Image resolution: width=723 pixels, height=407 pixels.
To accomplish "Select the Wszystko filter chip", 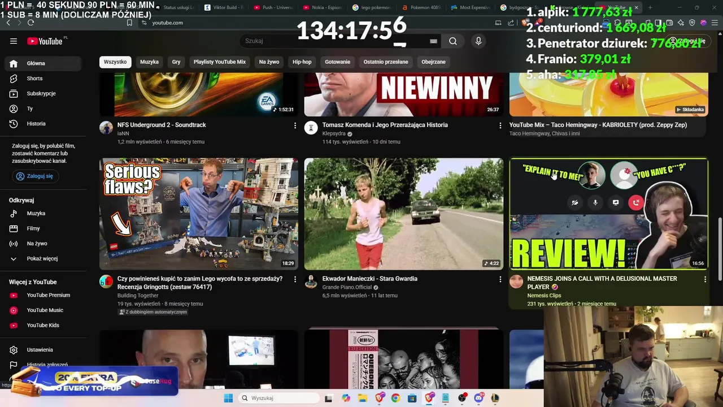I will point(115,62).
